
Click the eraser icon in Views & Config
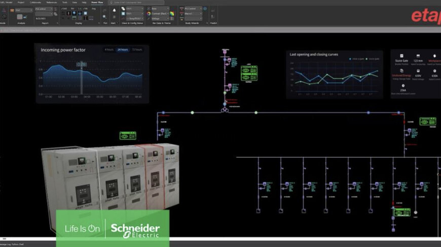123,9
